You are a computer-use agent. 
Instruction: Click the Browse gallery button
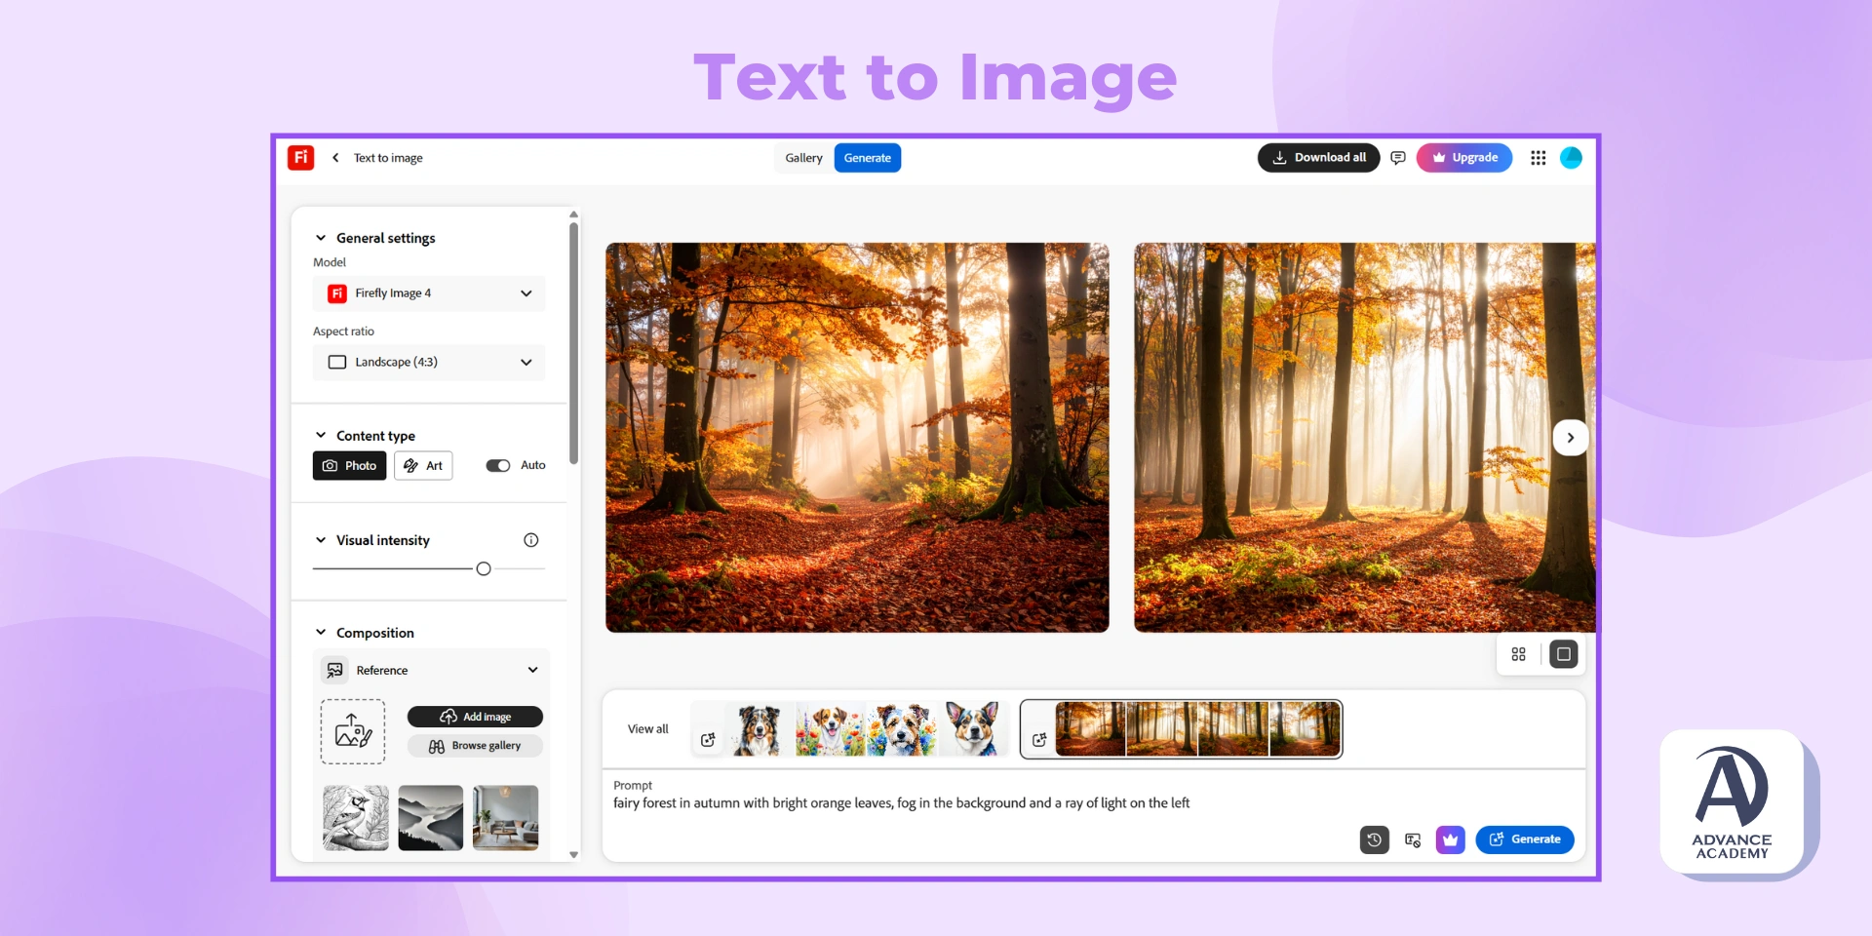(475, 746)
